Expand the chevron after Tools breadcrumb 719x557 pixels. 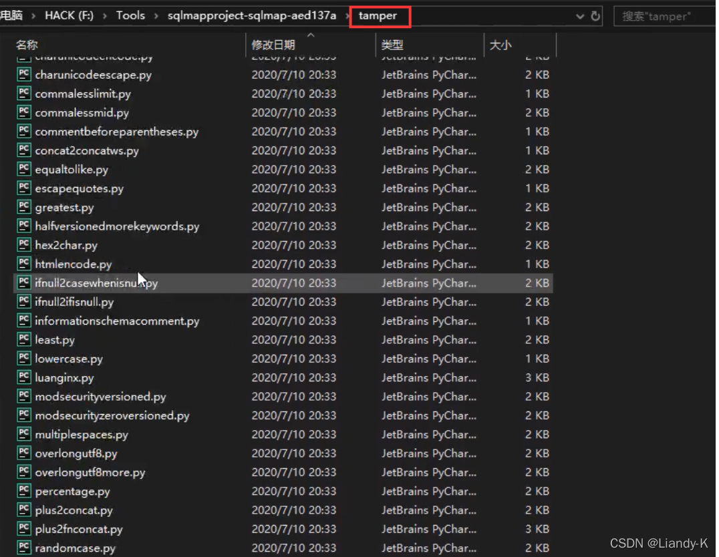tap(156, 16)
